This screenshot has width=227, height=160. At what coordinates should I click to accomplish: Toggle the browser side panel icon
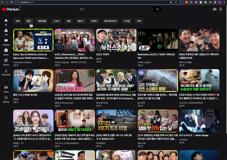click(x=215, y=2)
